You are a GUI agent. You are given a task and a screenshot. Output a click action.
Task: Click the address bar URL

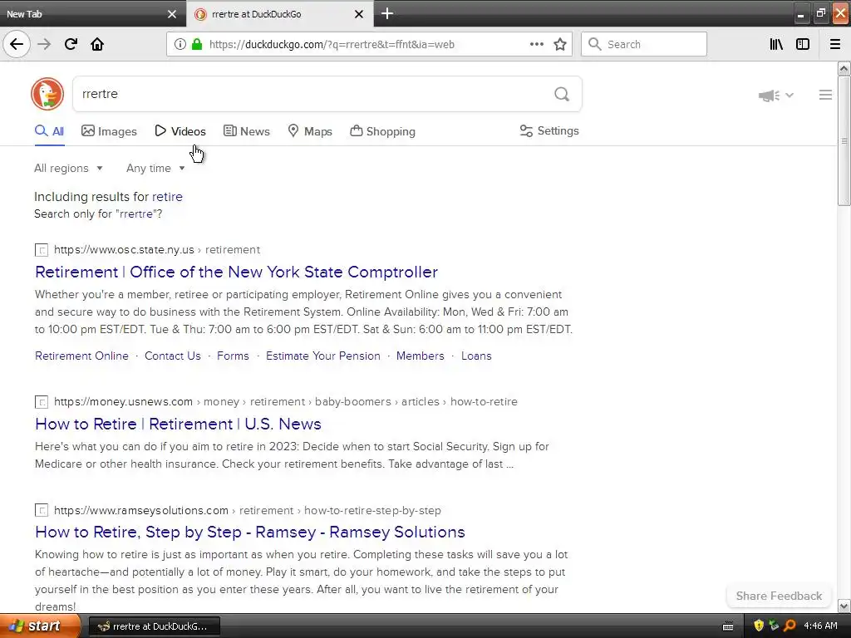click(x=332, y=45)
